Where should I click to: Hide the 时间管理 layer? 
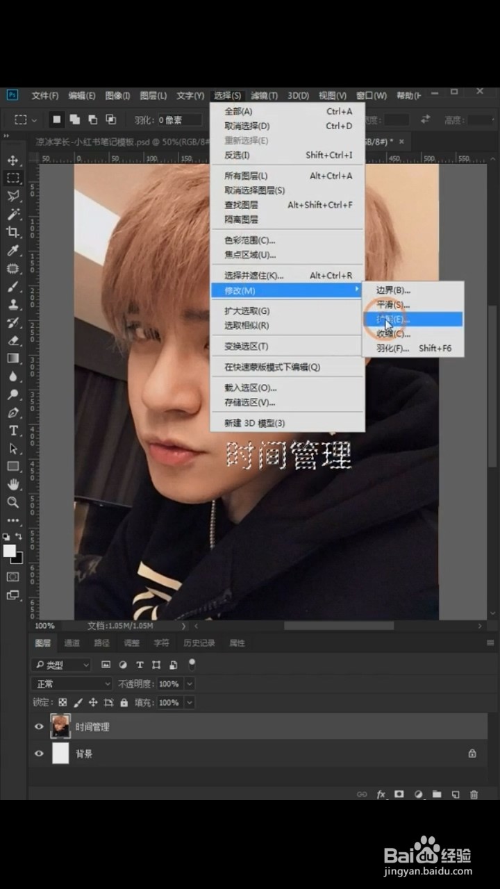pos(39,726)
